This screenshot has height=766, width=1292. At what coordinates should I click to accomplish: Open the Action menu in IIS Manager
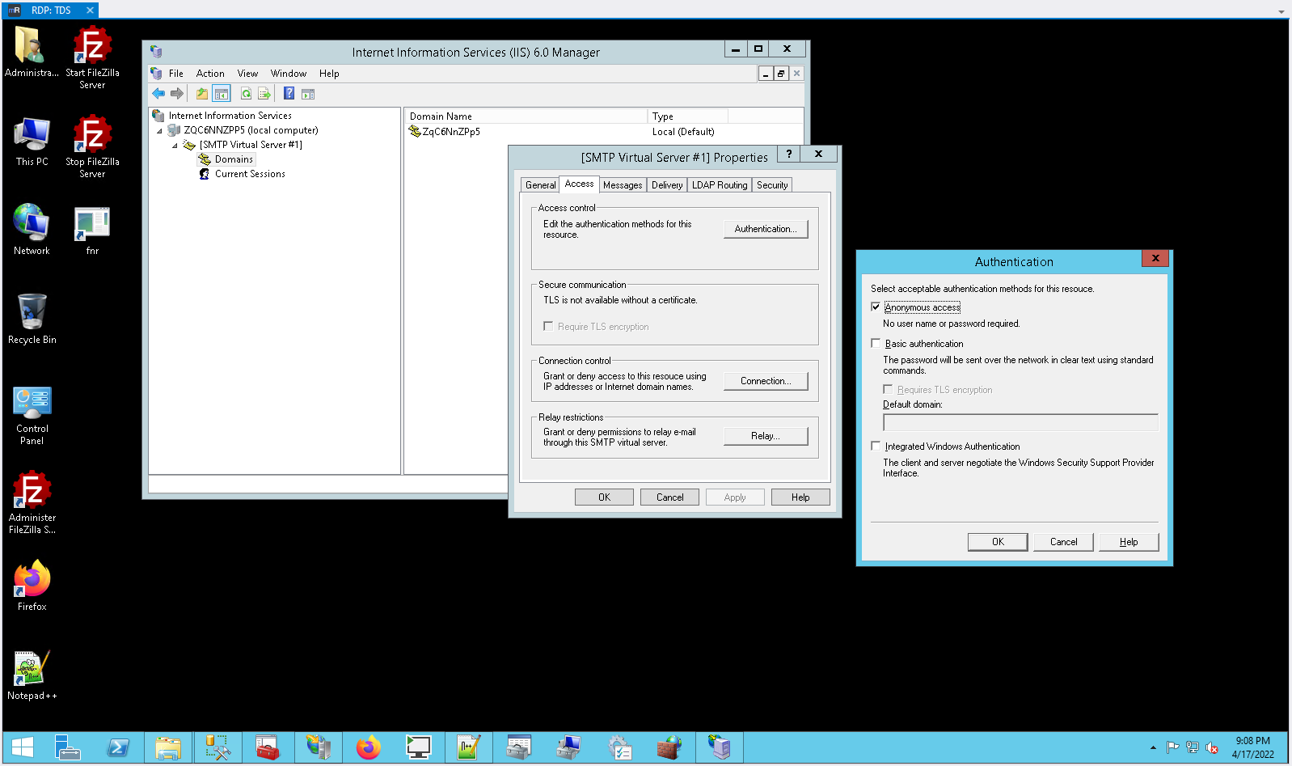[210, 74]
